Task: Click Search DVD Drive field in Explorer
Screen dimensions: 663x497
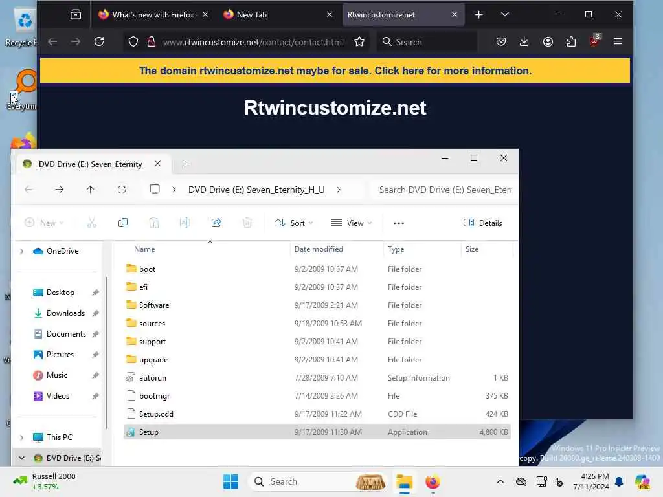Action: click(x=444, y=190)
